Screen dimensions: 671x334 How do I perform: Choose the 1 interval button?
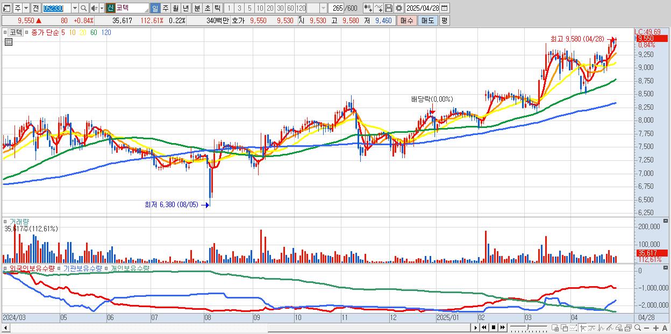[x=229, y=8]
